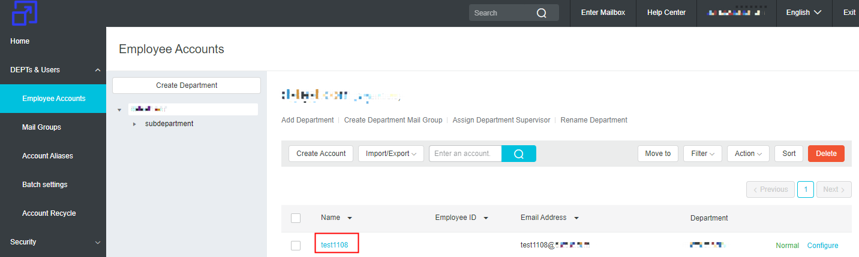The image size is (859, 257).
Task: Go to Account Recycle in sidebar
Action: tap(49, 213)
